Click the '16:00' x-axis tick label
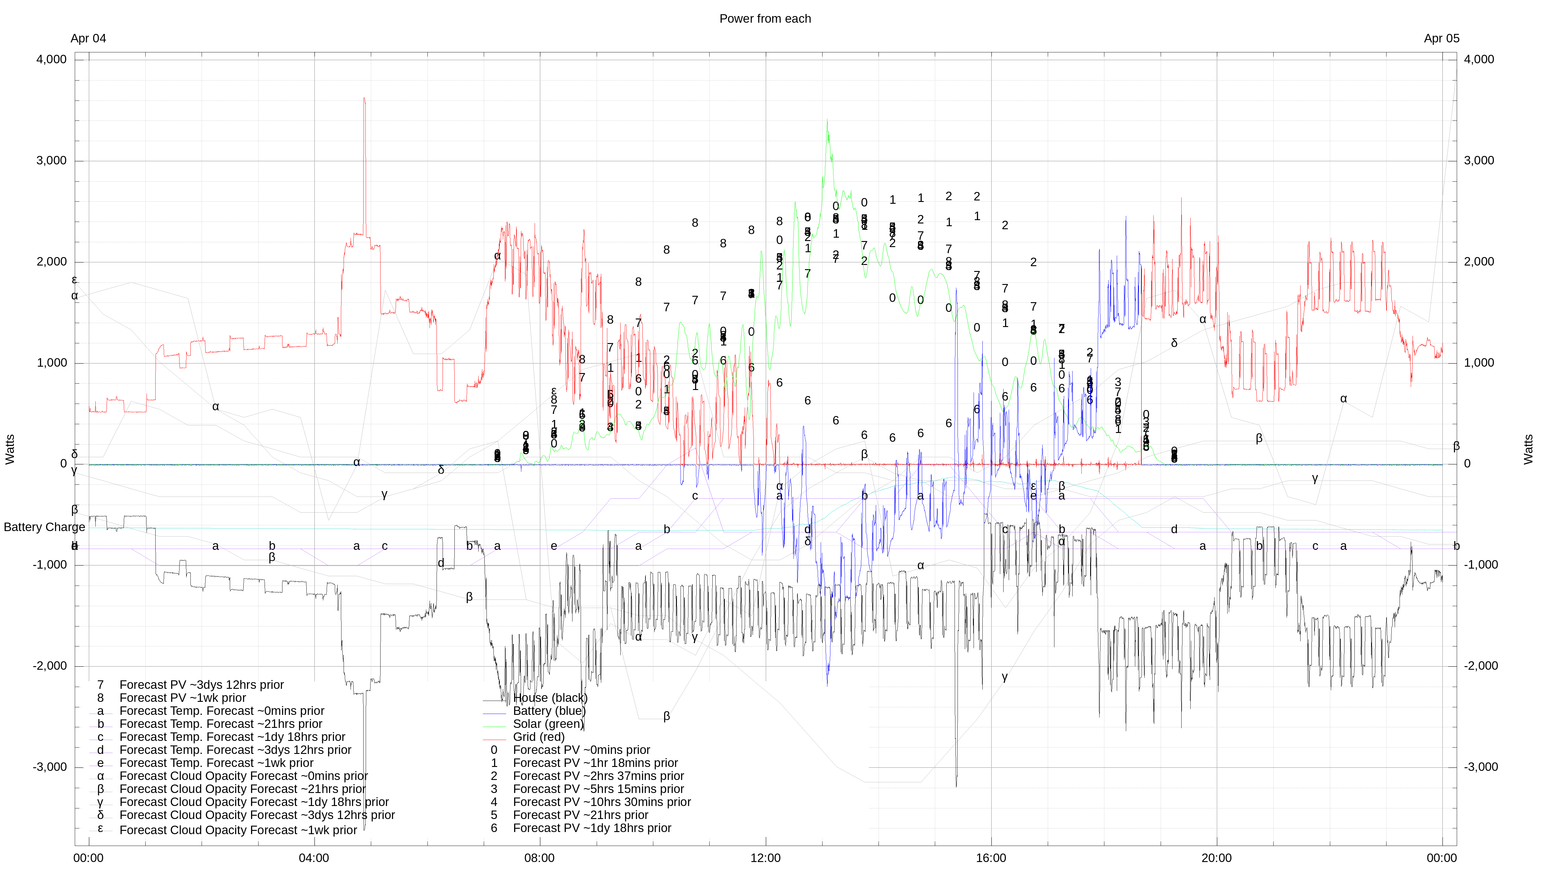1550x872 pixels. (x=991, y=858)
